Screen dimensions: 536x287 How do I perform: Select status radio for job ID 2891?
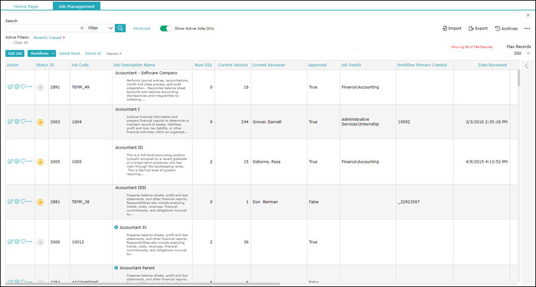[x=40, y=87]
